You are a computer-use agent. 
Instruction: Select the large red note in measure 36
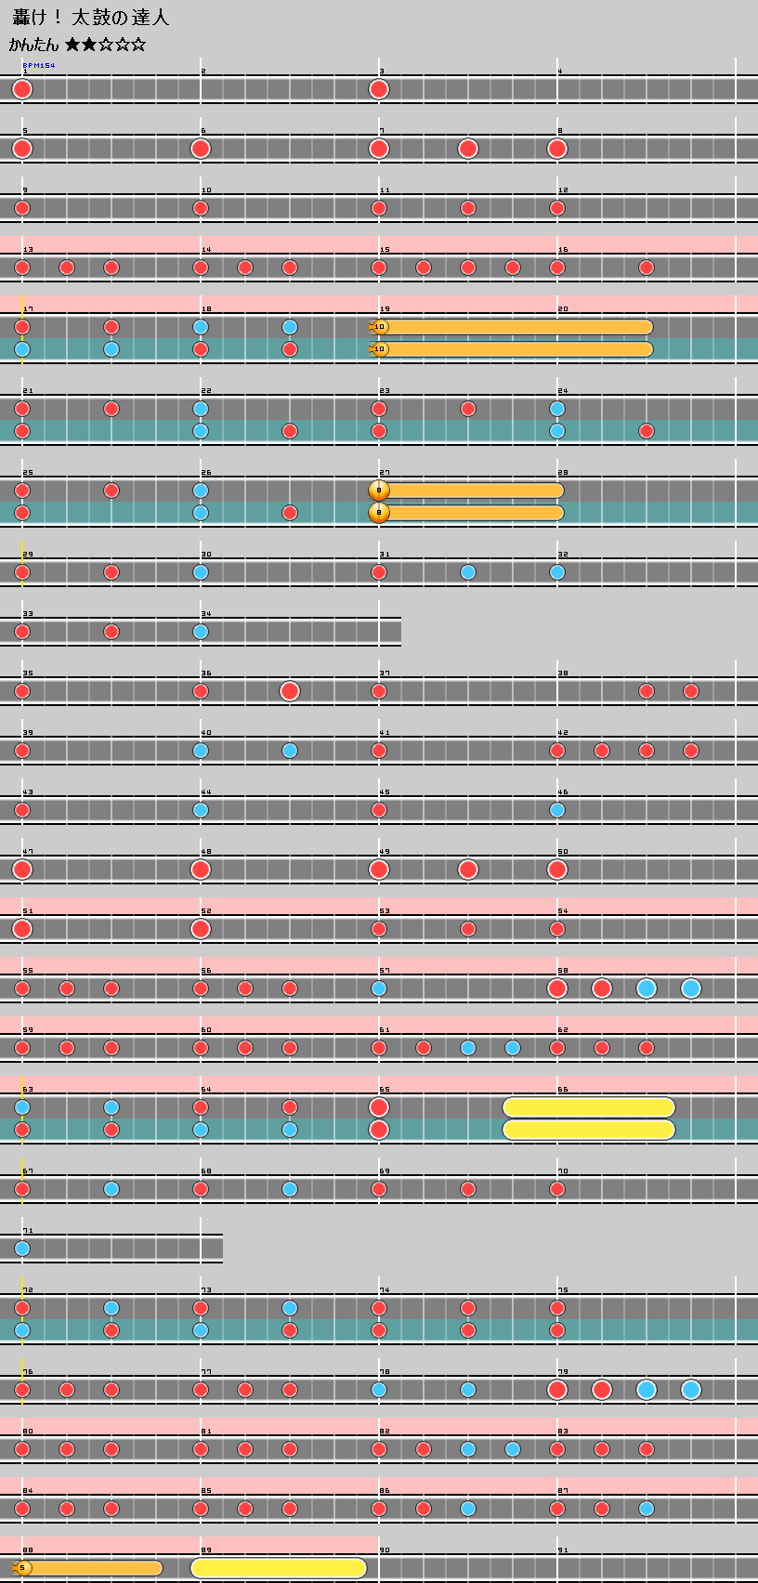(x=290, y=691)
